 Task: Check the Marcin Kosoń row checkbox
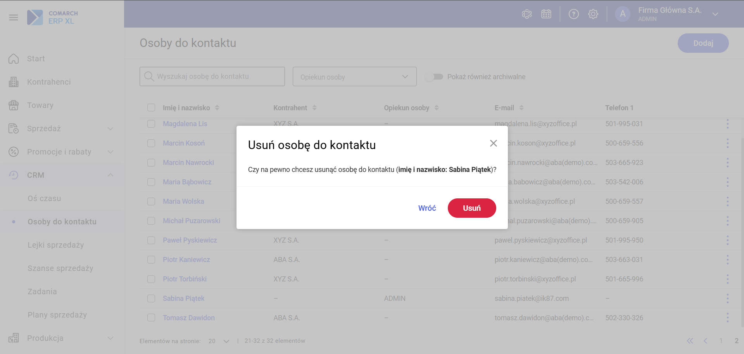coord(151,143)
